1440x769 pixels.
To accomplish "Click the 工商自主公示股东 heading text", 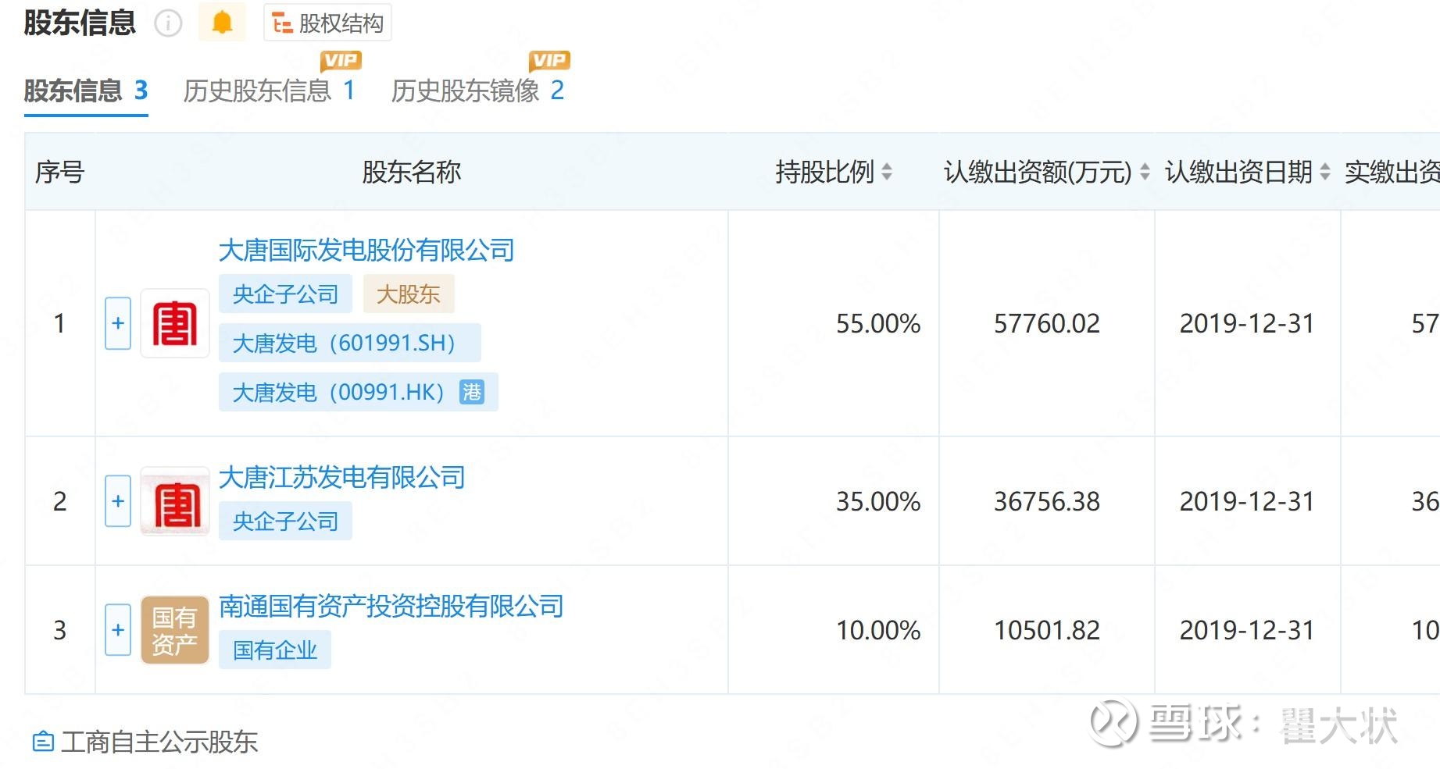I will coord(159,742).
